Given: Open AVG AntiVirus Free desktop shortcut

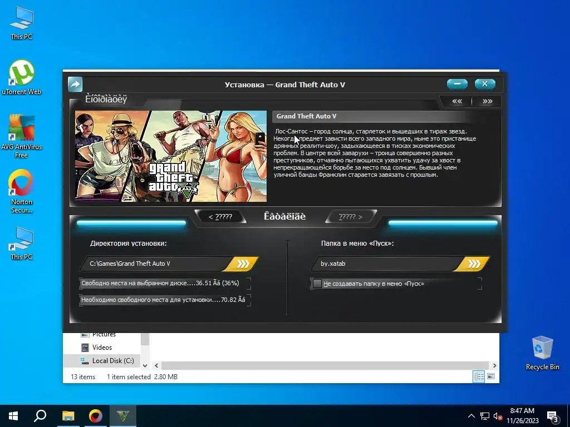Looking at the screenshot, I should click(22, 136).
